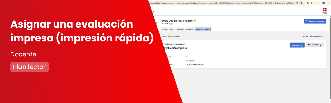
Task: Click the Quickprint value
Action: (190, 61)
